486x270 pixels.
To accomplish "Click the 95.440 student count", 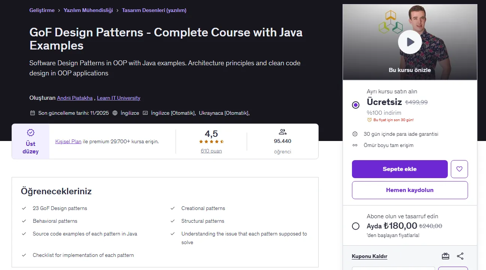I will tap(283, 141).
